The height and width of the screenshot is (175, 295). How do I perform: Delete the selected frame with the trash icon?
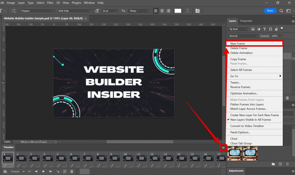coord(72,171)
